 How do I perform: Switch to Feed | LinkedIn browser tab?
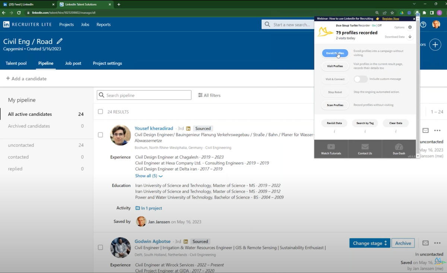pos(28,4)
